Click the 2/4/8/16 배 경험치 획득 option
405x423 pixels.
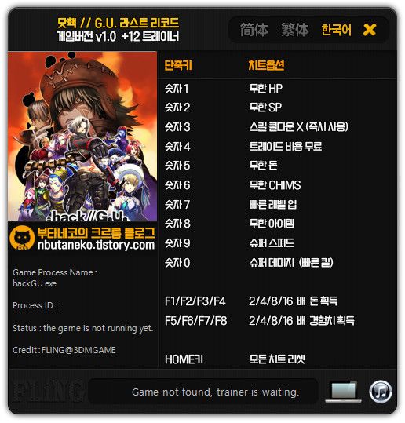tap(301, 321)
